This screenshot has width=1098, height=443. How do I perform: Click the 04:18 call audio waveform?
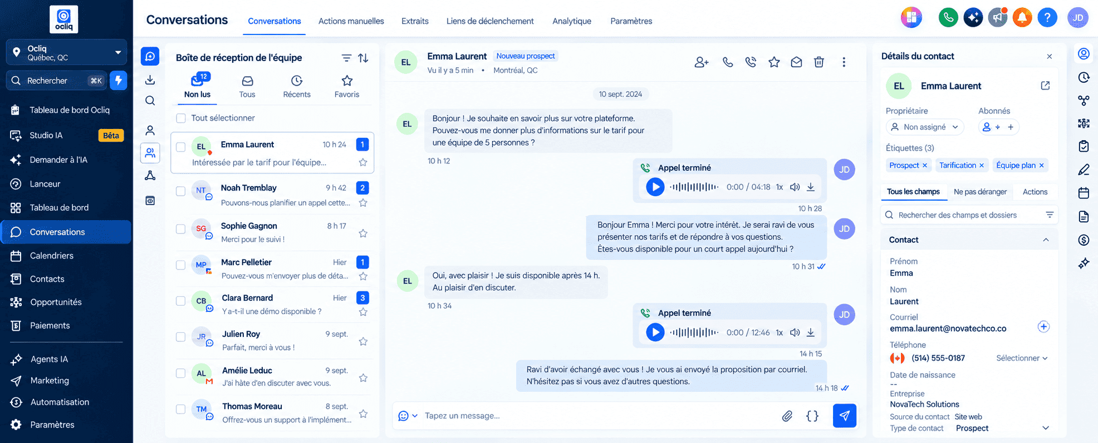(694, 187)
